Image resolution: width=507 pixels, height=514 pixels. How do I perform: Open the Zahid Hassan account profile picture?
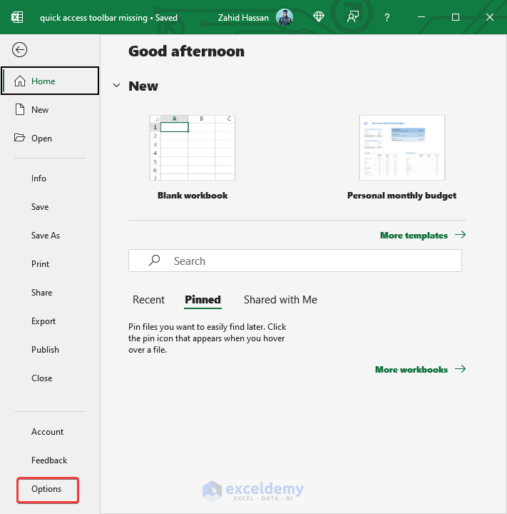(x=285, y=17)
